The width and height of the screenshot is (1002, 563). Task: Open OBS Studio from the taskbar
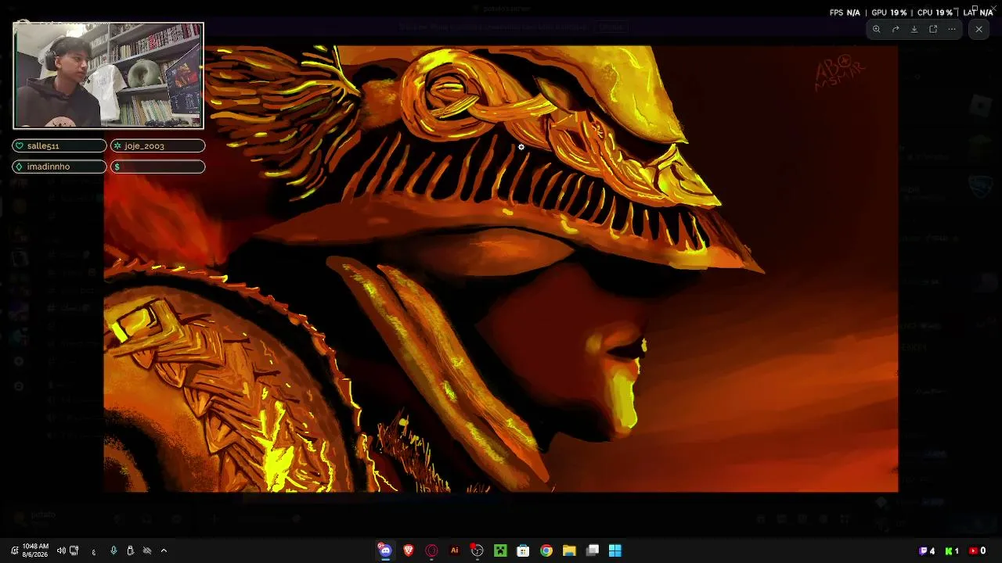coord(477,550)
